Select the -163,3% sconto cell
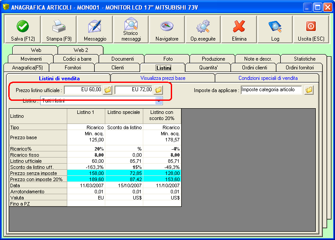This screenshot has width=335, height=240. pos(86,167)
